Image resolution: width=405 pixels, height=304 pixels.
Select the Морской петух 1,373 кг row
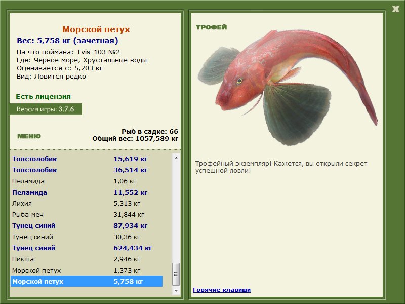pos(87,270)
